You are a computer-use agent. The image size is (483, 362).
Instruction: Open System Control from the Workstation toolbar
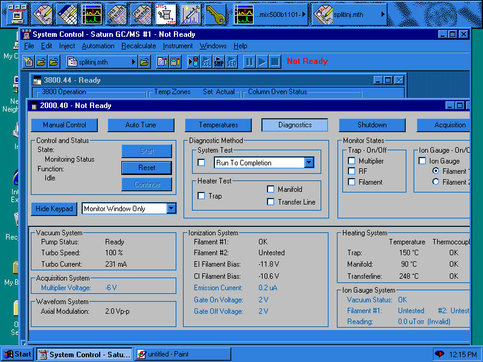[18, 14]
